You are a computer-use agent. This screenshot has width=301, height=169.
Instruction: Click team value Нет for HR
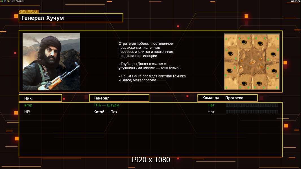(x=211, y=112)
